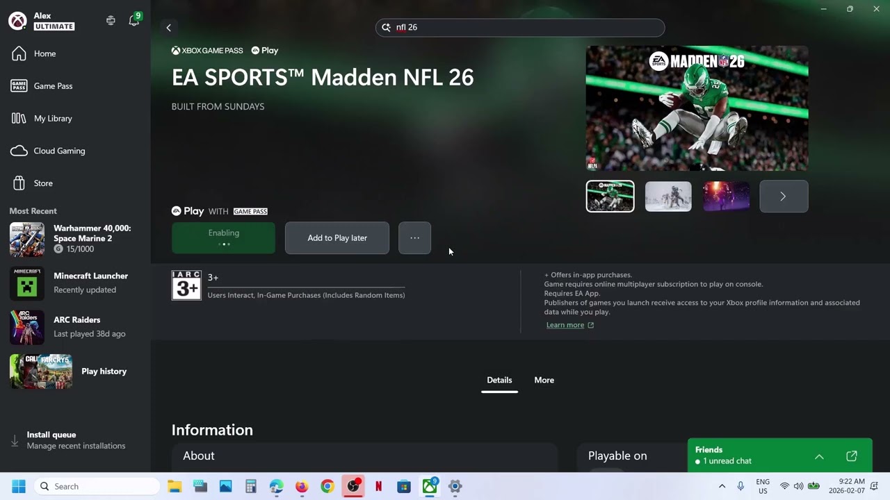Click the About section heading

tap(199, 456)
